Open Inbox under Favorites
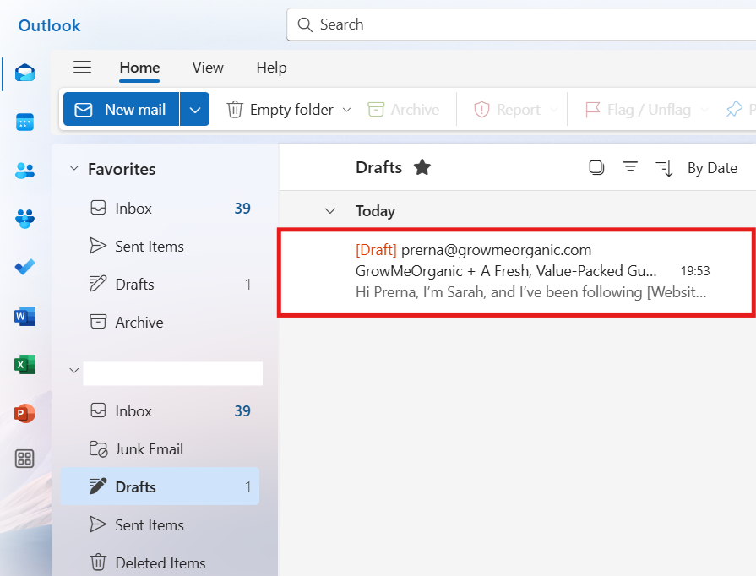Screen dimensions: 756x576 click(x=160, y=209)
